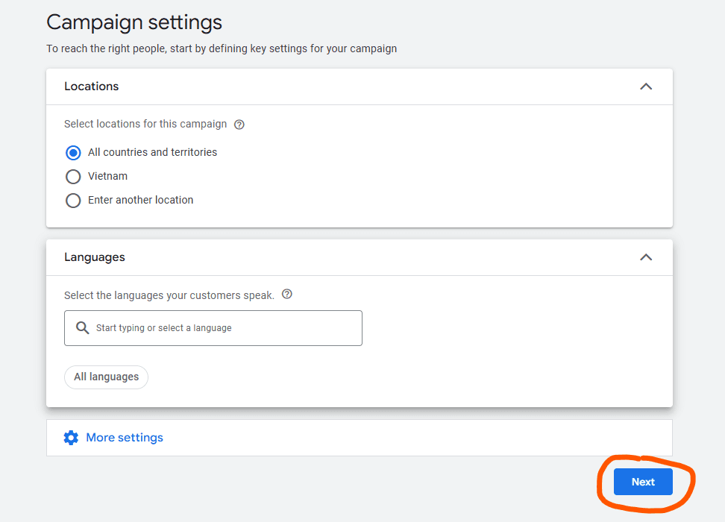
Task: Click the Enter another location label text
Action: click(141, 201)
